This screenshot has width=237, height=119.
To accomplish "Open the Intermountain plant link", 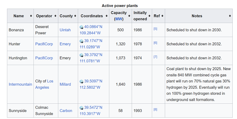I will click(x=20, y=84).
